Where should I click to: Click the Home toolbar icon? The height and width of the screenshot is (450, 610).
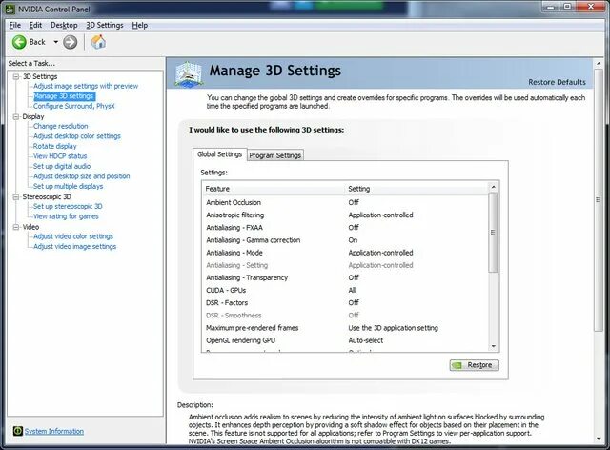[98, 42]
